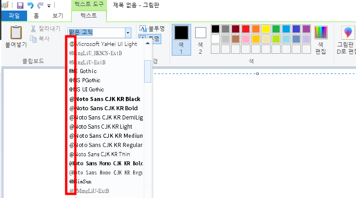Pick the green color swatch
The image size is (356, 198).
tap(276, 29)
